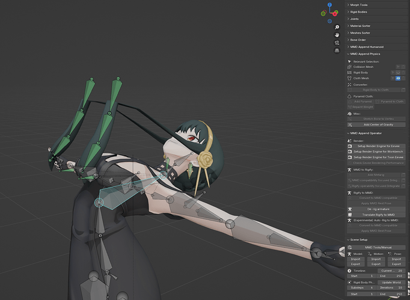Click Setup Render Engine for Toon Eevee

point(376,157)
